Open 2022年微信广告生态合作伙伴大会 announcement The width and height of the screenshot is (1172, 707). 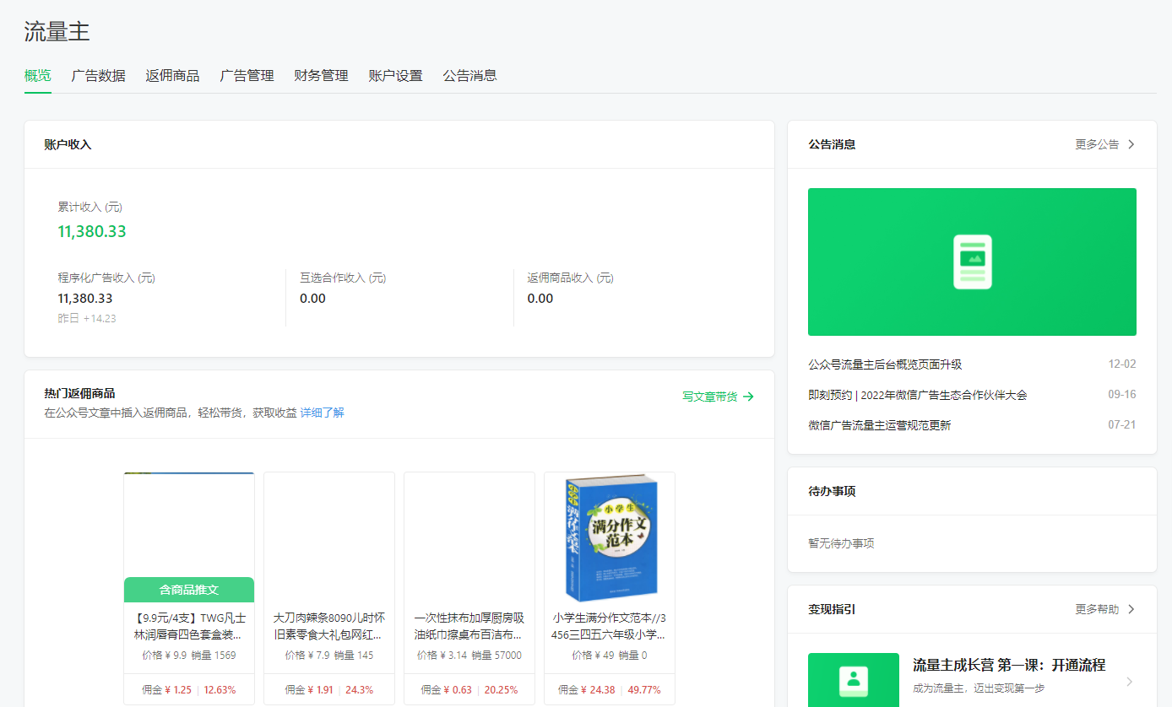917,395
